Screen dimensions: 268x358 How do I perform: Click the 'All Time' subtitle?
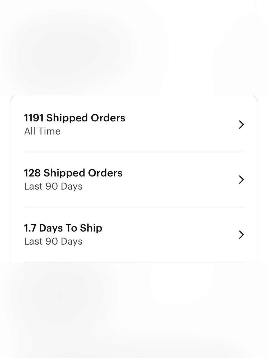(42, 131)
